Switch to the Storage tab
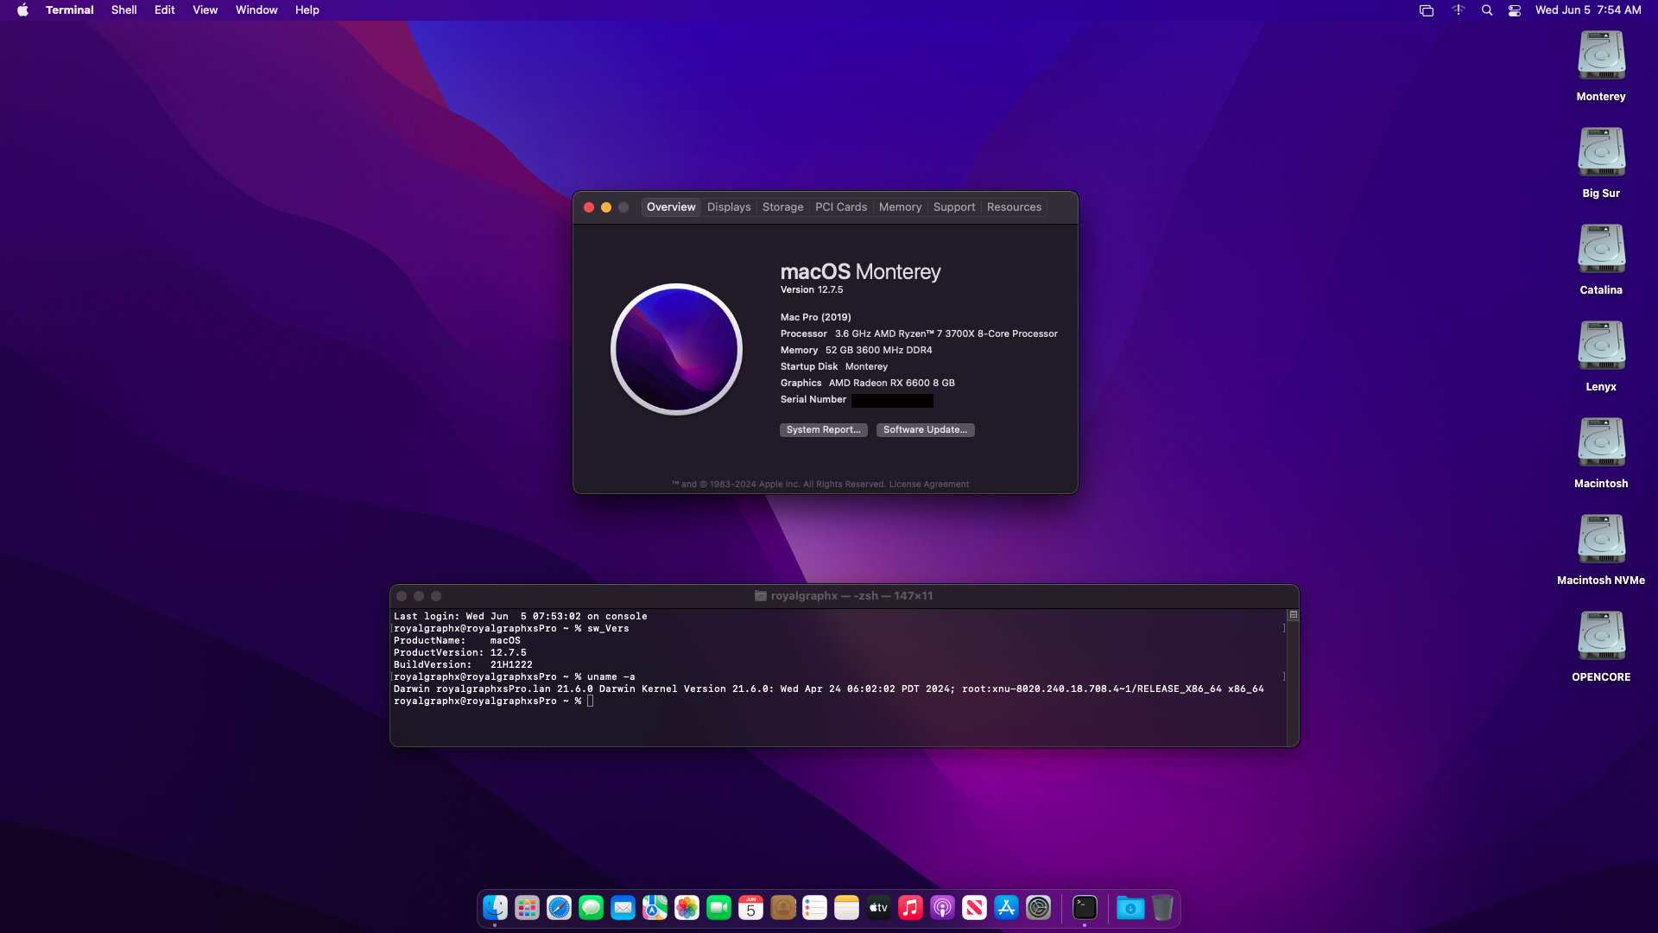The image size is (1658, 933). tap(782, 207)
